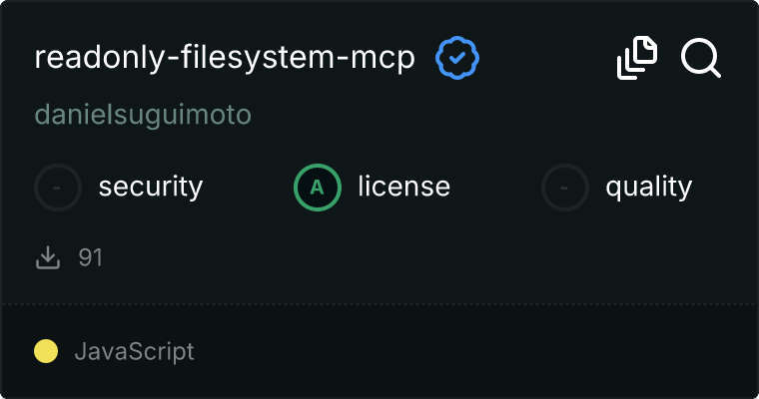Click the security grade circle badge
The image size is (759, 399).
click(59, 187)
